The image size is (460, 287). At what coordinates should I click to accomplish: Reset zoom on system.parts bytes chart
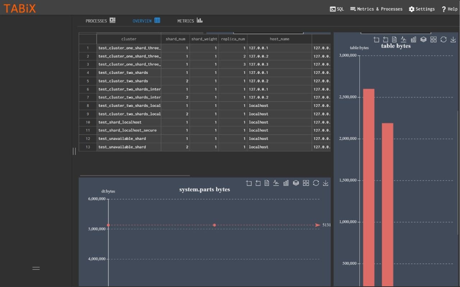pos(258,183)
